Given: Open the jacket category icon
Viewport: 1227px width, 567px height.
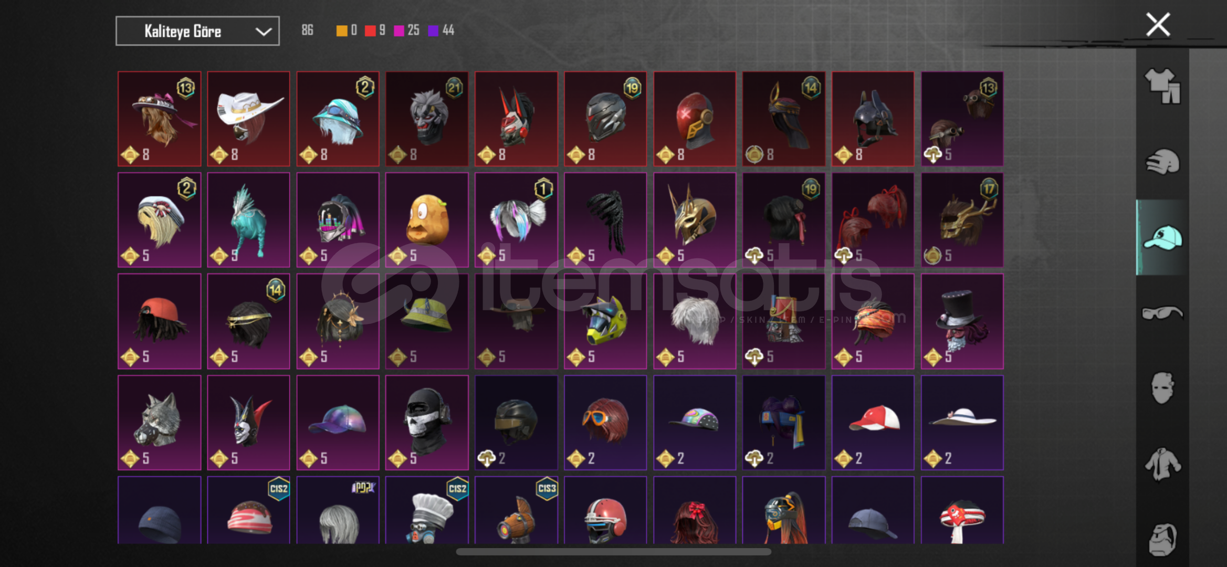Looking at the screenshot, I should 1162,464.
